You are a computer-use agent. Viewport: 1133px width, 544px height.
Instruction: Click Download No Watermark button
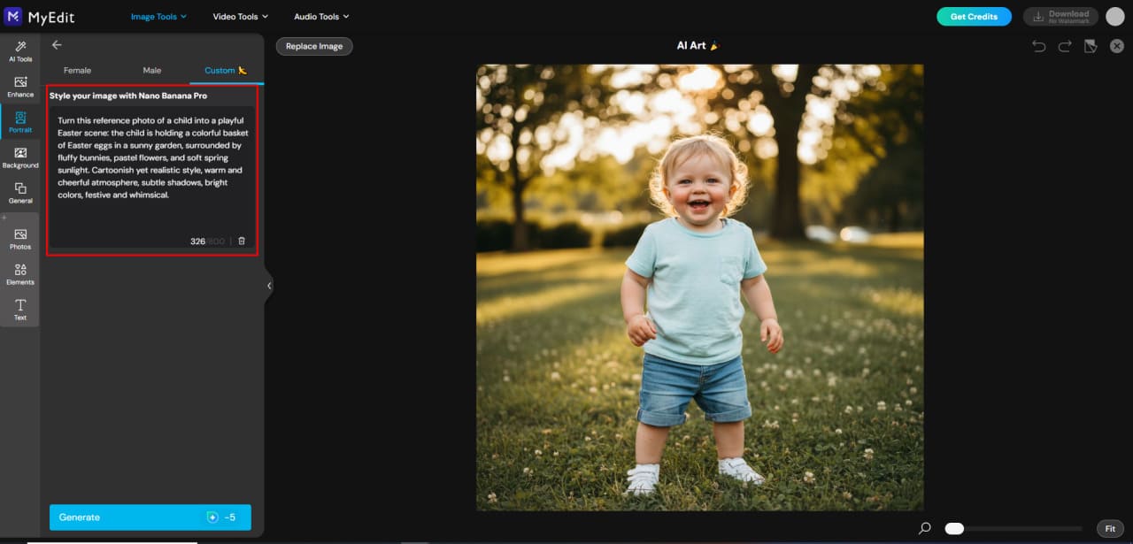[1060, 17]
